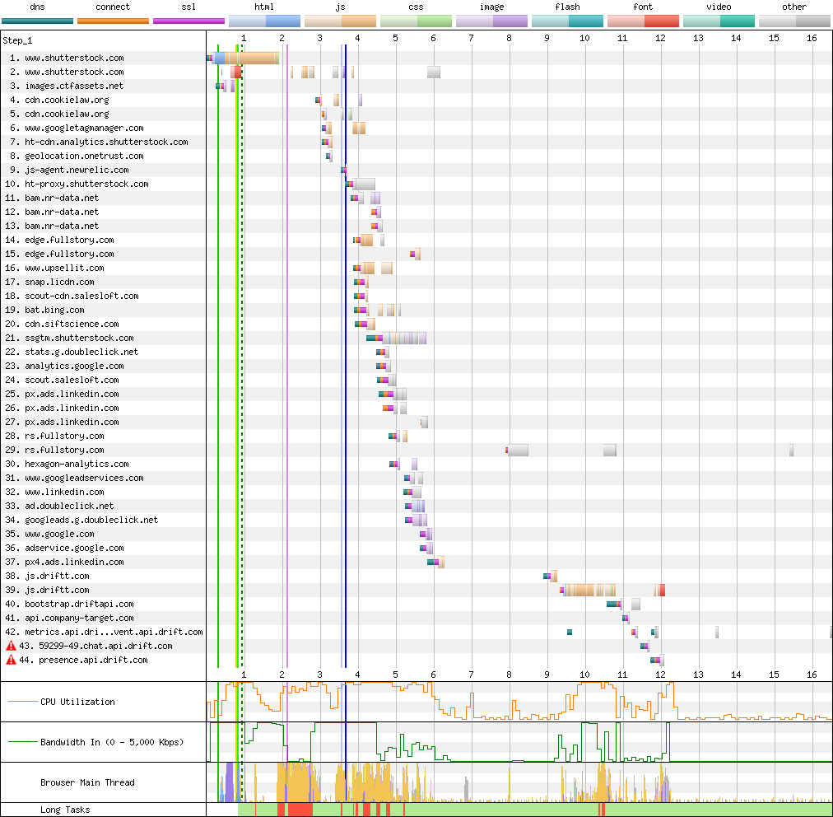Click the Bandwidth In graph label
The height and width of the screenshot is (817, 833).
click(x=112, y=742)
